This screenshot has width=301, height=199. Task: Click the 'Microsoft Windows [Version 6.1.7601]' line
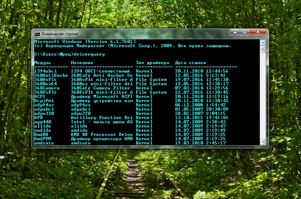click(x=85, y=42)
